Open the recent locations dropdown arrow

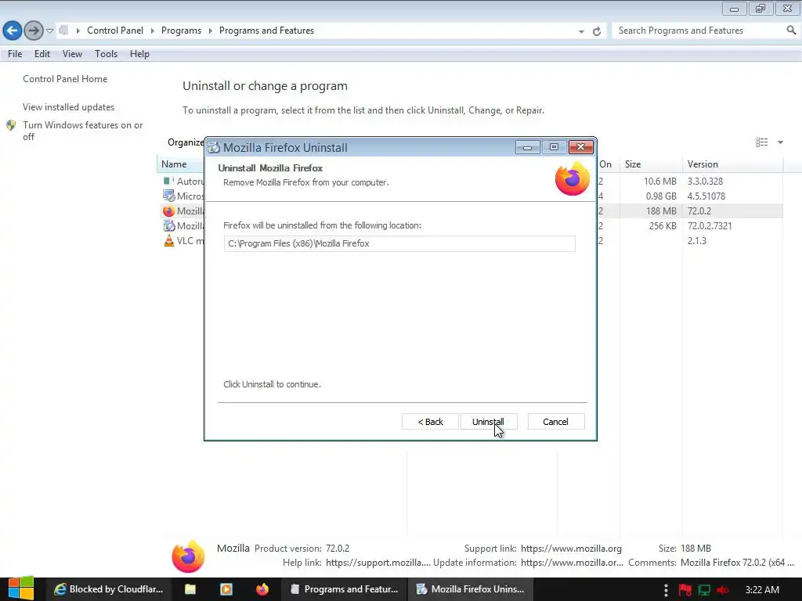(49, 31)
